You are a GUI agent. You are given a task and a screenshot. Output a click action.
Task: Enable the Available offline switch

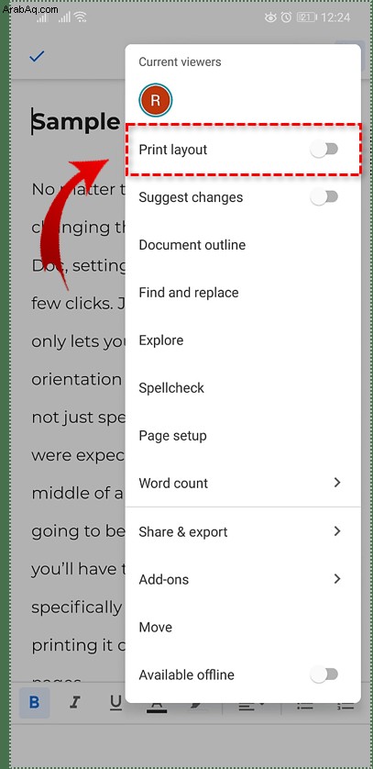coord(324,674)
